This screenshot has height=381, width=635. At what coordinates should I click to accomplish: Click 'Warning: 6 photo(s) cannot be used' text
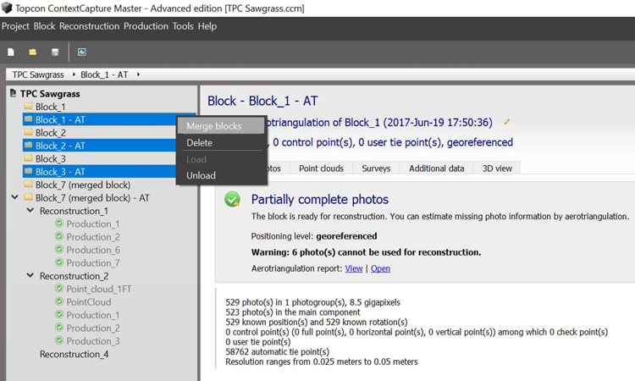(x=366, y=251)
